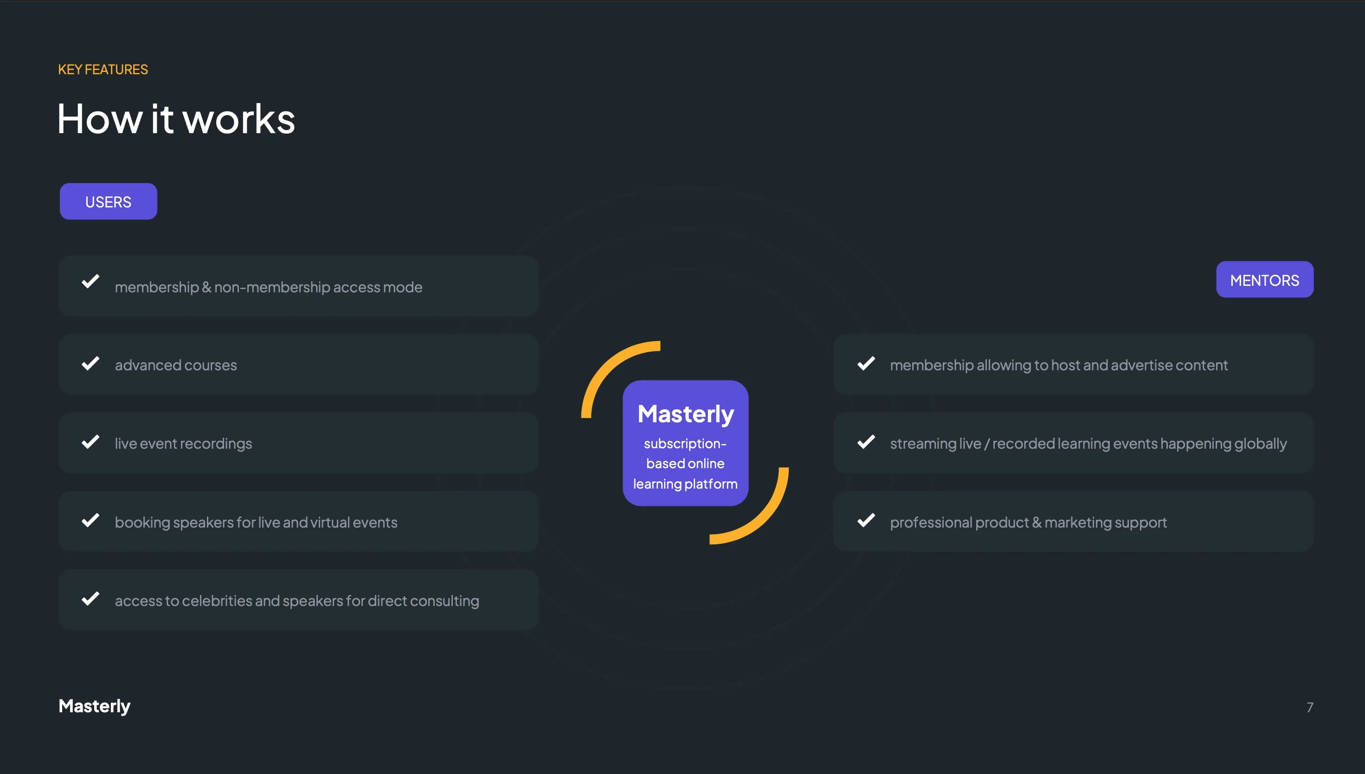Click the central Masterly platform card

[685, 443]
